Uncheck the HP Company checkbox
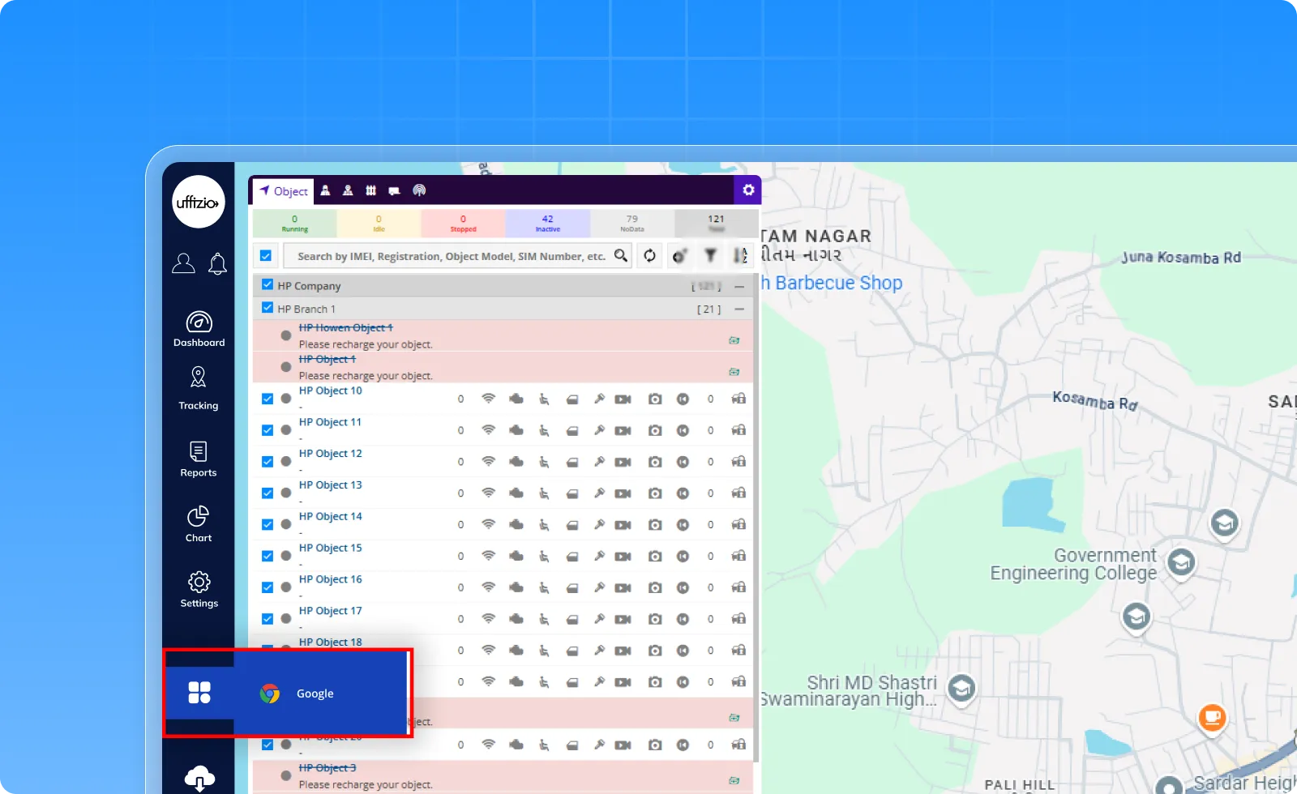Viewport: 1297px width, 794px height. click(268, 285)
